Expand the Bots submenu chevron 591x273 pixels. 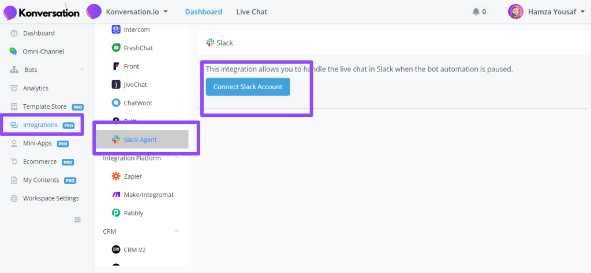(x=83, y=69)
